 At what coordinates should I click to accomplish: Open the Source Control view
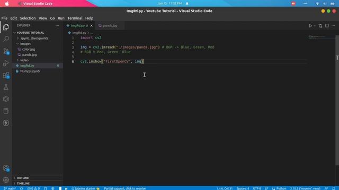6,51
